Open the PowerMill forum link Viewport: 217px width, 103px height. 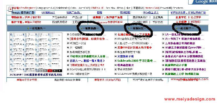click(x=166, y=8)
